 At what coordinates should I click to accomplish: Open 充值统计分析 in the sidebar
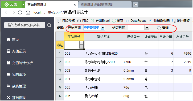(22, 63)
